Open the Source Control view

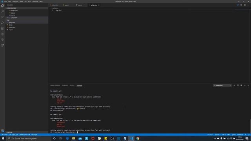coord(2,17)
